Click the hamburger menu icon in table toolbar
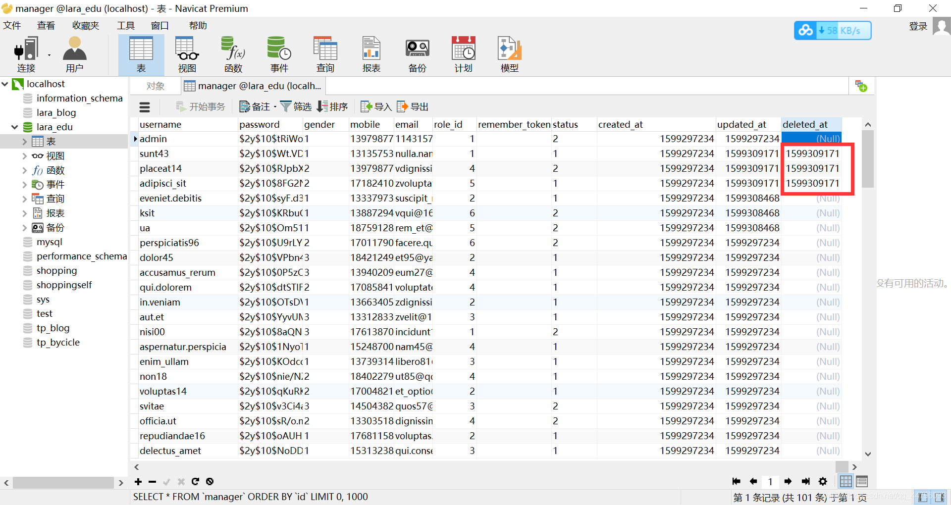This screenshot has width=951, height=505. tap(145, 107)
